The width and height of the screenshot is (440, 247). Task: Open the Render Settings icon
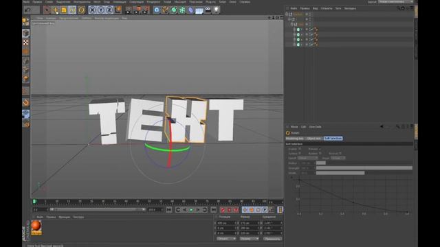coord(146,10)
